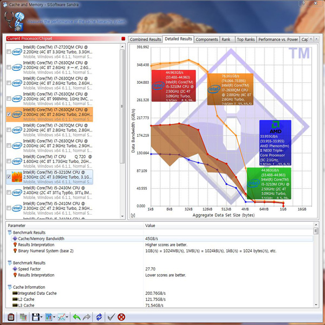
Task: Click processor list scrollbar down arrow
Action: (122, 216)
